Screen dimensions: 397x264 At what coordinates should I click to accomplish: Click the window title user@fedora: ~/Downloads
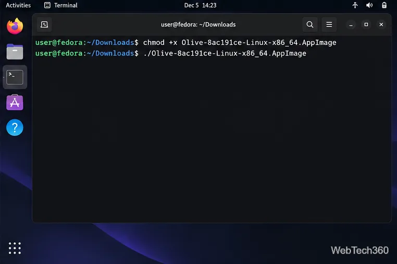[198, 24]
